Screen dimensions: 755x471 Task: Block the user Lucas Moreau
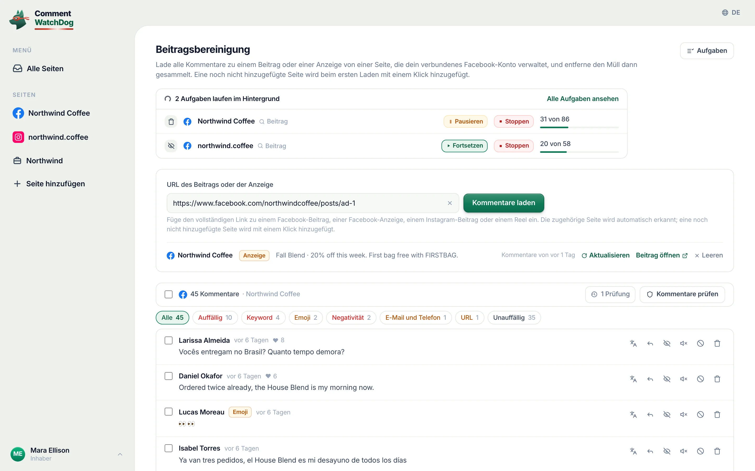[700, 414]
